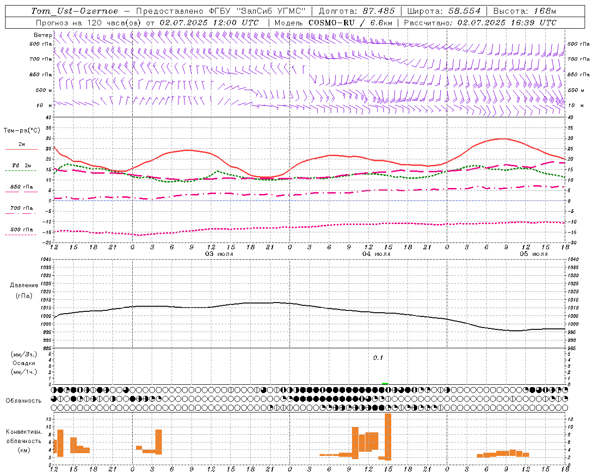Click the '(мм/3ч.)' precipitation unit label
Viewport: 592px width, 473px height.
point(24,354)
